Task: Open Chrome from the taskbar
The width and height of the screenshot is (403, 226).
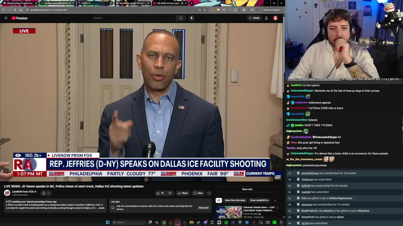Action: click(x=164, y=222)
